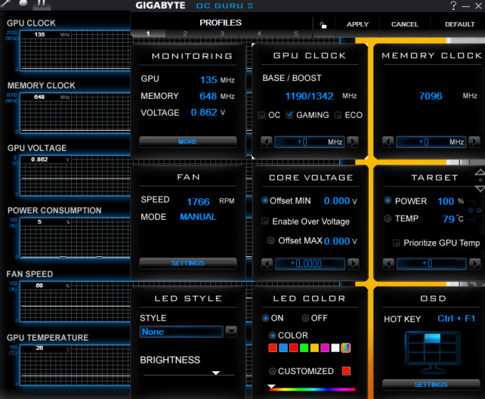Decrease GPU clock offset with left arrow
The height and width of the screenshot is (399, 485).
[x=266, y=142]
